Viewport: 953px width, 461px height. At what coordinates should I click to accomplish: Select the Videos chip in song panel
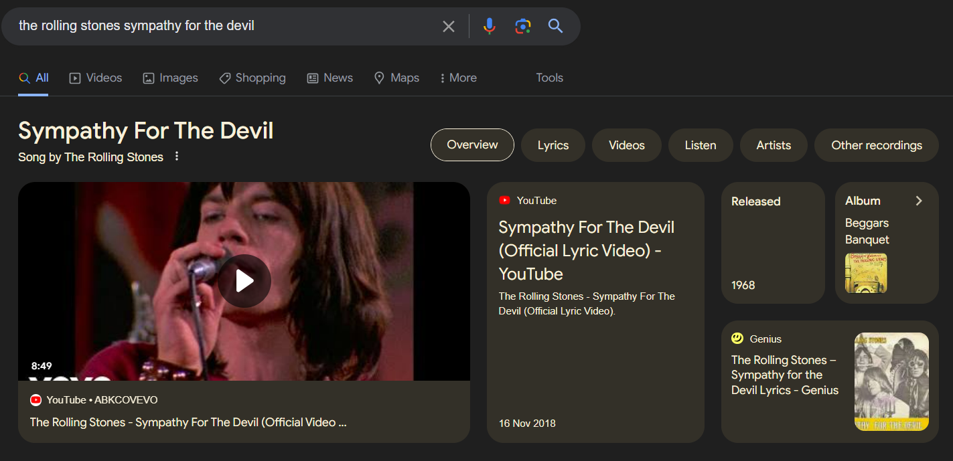click(627, 145)
